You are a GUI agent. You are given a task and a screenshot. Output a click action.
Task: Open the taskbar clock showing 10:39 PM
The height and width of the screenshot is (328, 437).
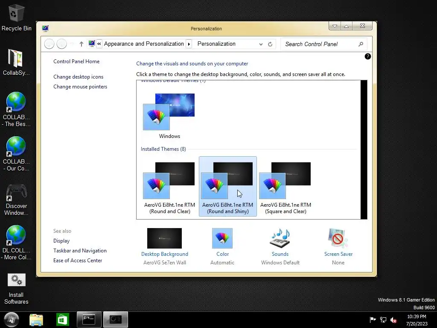(x=417, y=320)
